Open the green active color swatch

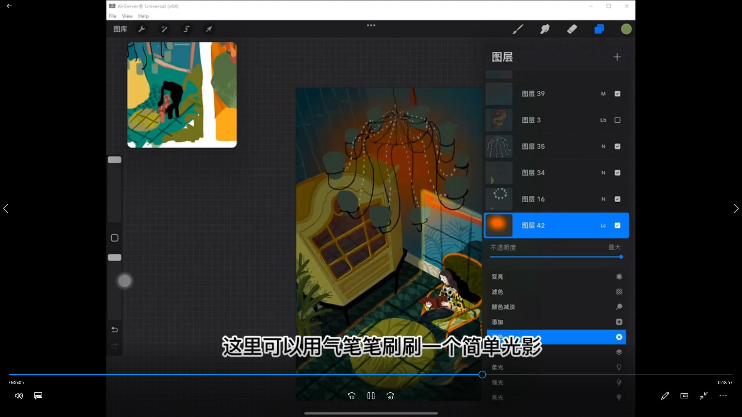pyautogui.click(x=626, y=29)
